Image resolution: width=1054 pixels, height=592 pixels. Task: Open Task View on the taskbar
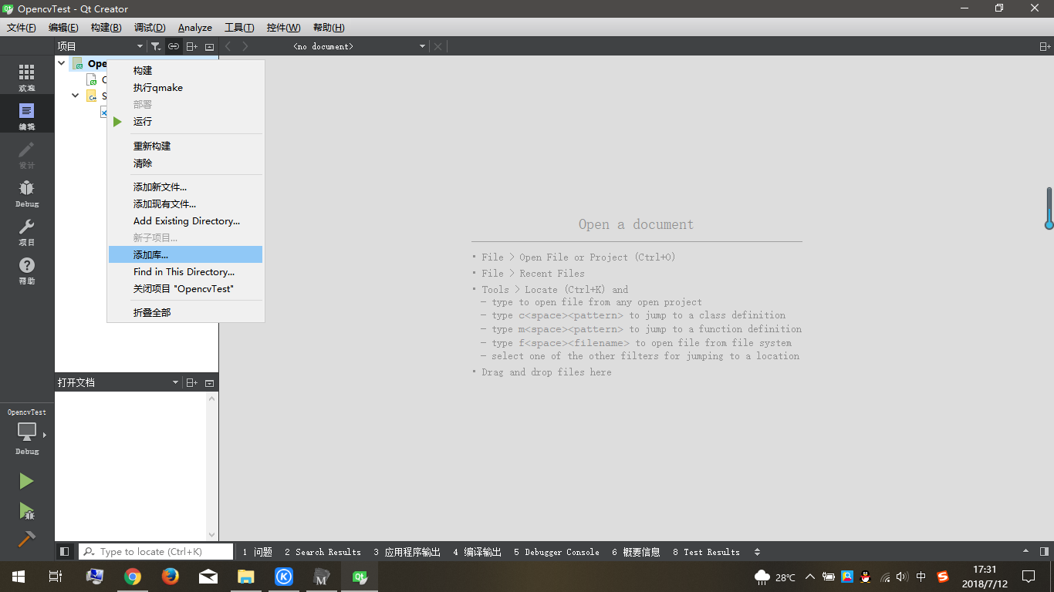[56, 577]
